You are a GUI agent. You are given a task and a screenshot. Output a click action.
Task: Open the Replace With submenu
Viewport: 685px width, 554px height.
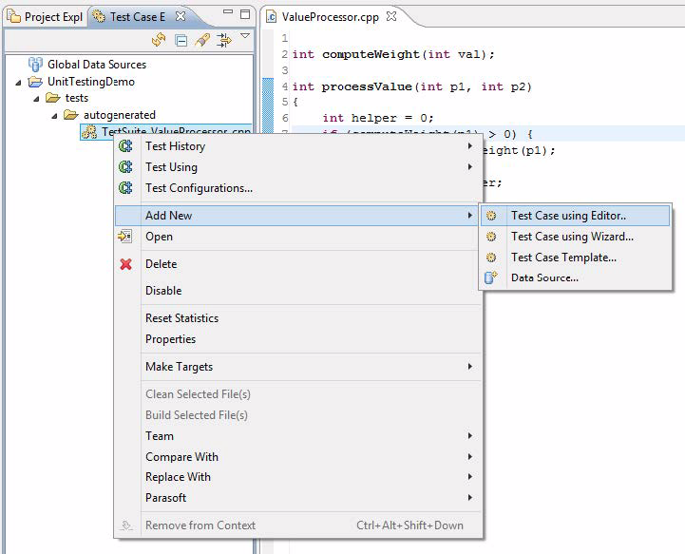(298, 477)
